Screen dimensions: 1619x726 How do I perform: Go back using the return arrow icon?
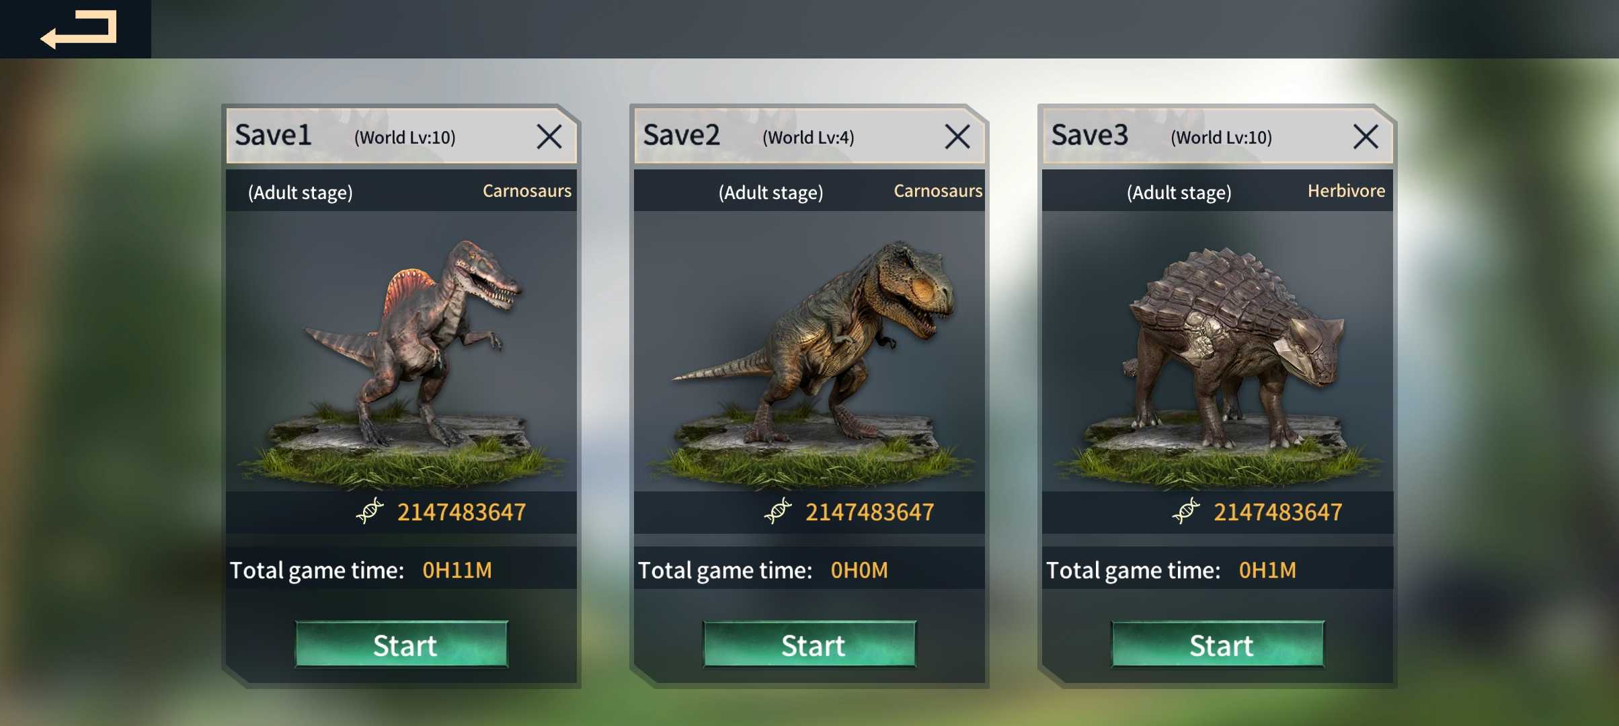click(79, 30)
